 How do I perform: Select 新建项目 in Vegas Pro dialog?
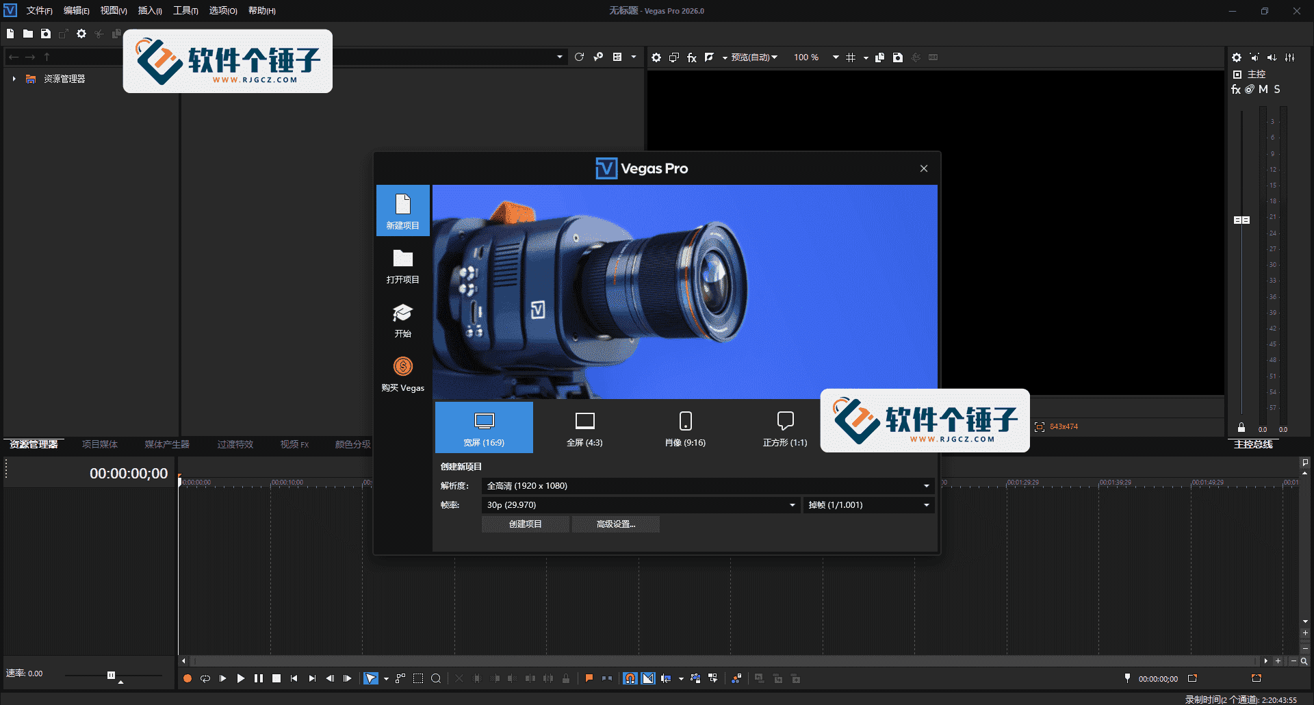pyautogui.click(x=403, y=211)
